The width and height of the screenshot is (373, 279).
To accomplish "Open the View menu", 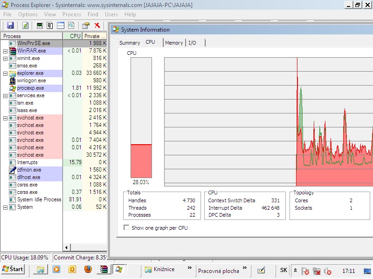I will click(x=50, y=14).
